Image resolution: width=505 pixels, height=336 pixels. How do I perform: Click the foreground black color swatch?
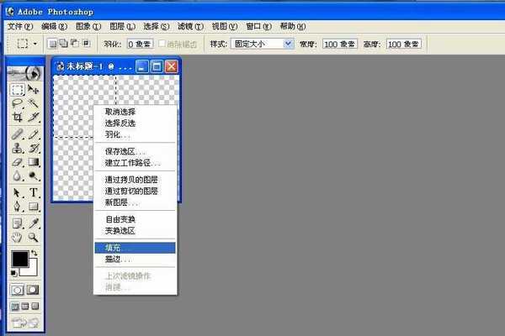tap(19, 259)
